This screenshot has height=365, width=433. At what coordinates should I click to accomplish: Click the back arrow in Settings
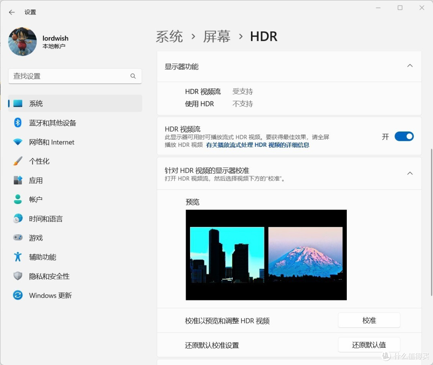11,12
